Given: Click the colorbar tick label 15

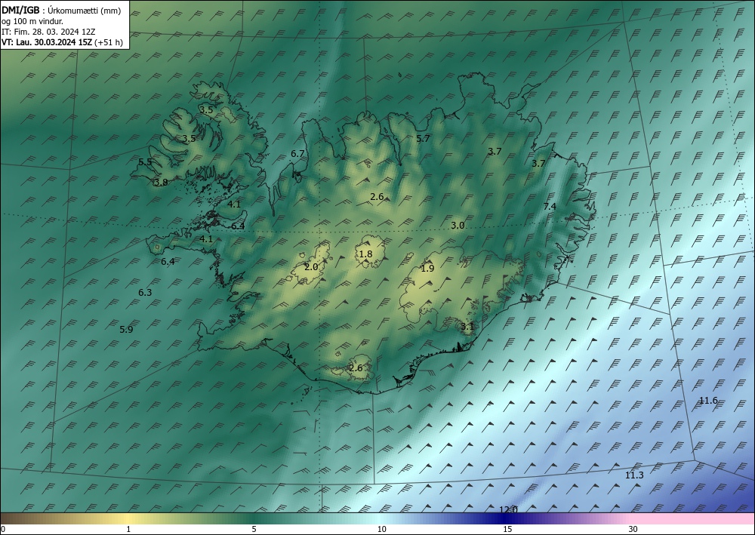Looking at the screenshot, I should point(507,529).
